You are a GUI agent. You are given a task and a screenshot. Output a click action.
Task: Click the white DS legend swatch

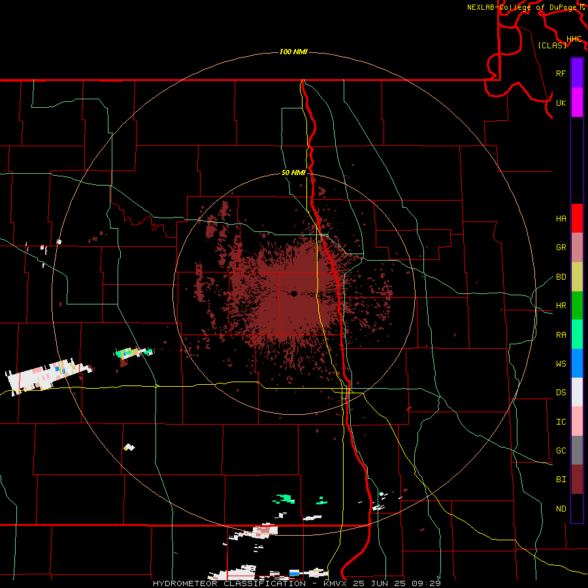(x=577, y=392)
